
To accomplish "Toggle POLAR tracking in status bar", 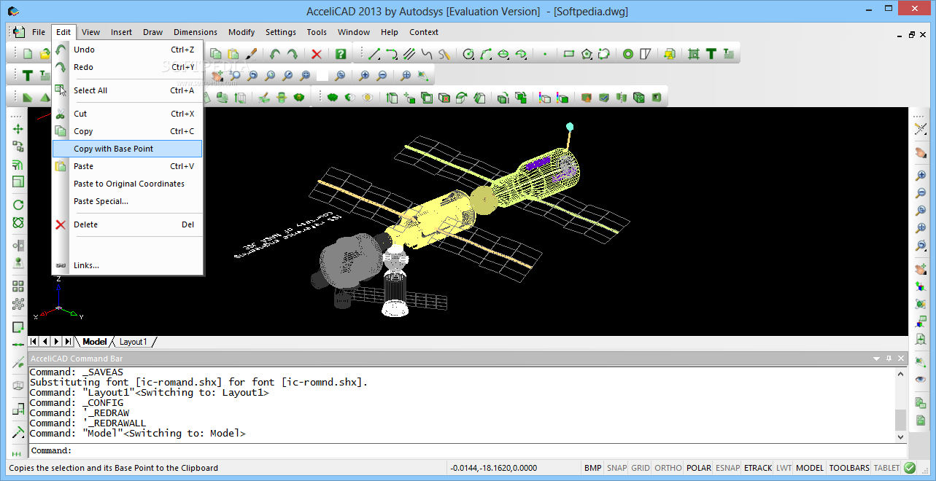I will coord(699,468).
